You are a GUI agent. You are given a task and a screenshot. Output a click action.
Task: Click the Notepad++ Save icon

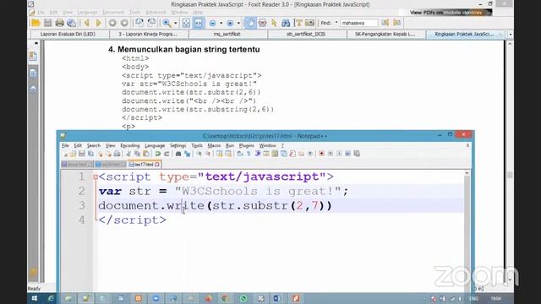[x=82, y=154]
